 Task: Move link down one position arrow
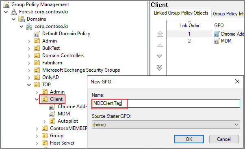159,56
